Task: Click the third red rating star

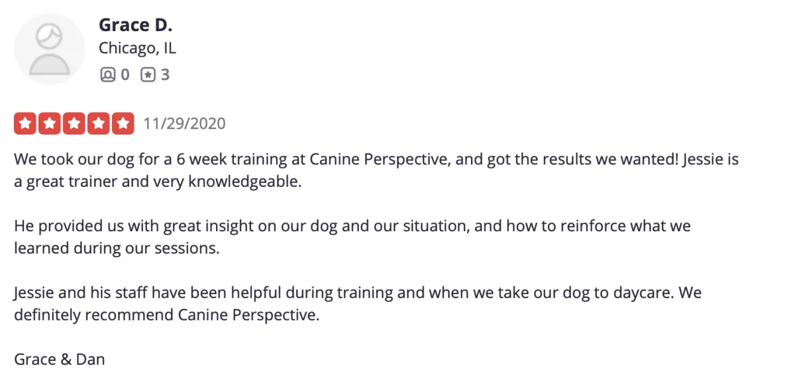Action: [74, 124]
